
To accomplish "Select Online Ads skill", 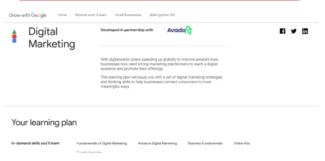I will pos(242,143).
